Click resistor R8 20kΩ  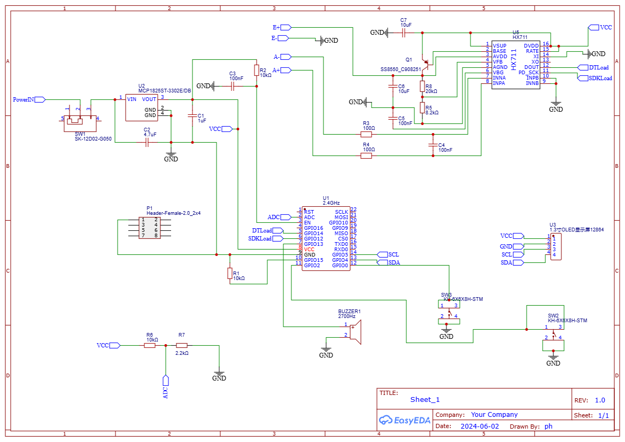422,86
